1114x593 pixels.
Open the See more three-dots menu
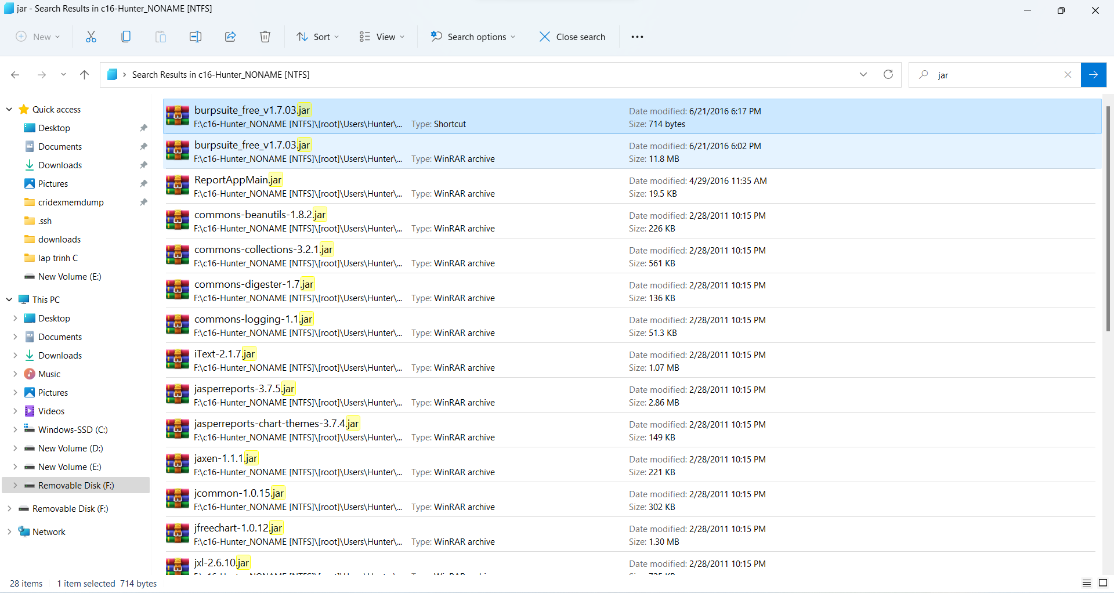[637, 37]
